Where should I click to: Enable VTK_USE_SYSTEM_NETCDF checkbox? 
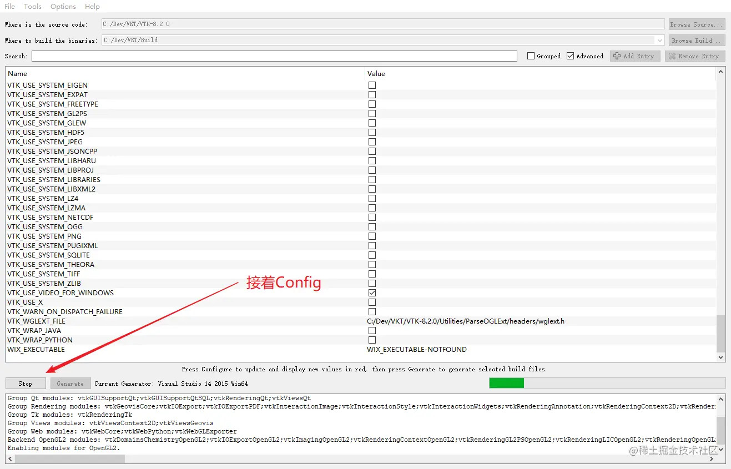pyautogui.click(x=372, y=218)
